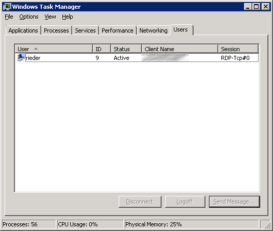The image size is (273, 231).
Task: Click the Task Manager title bar icon
Action: [x=7, y=7]
